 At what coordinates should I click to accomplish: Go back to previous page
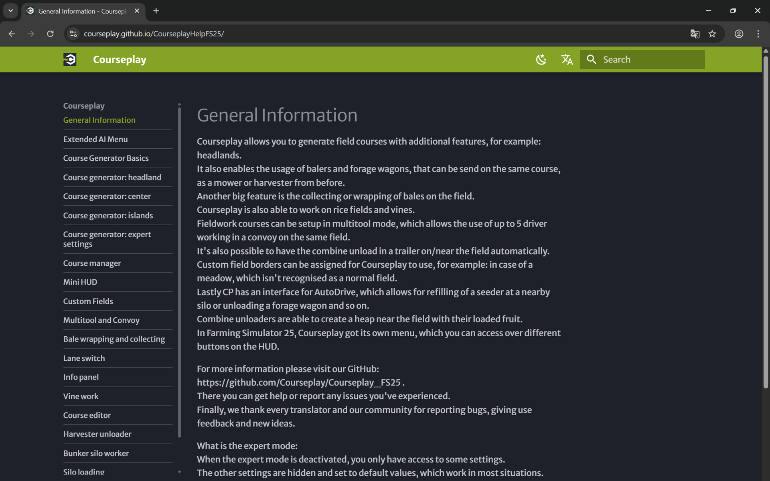12,34
